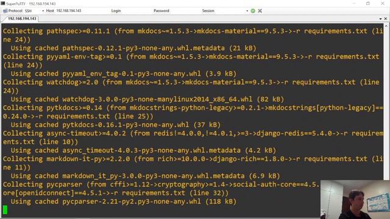Click the text 'markdown_it_py-3.0.0-py3-none-any.whl.metadata'
This screenshot has width=390, height=219.
click(x=153, y=176)
